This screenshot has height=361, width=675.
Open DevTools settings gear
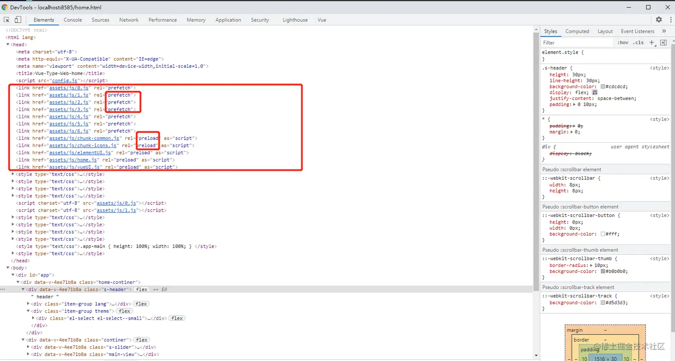tap(659, 20)
